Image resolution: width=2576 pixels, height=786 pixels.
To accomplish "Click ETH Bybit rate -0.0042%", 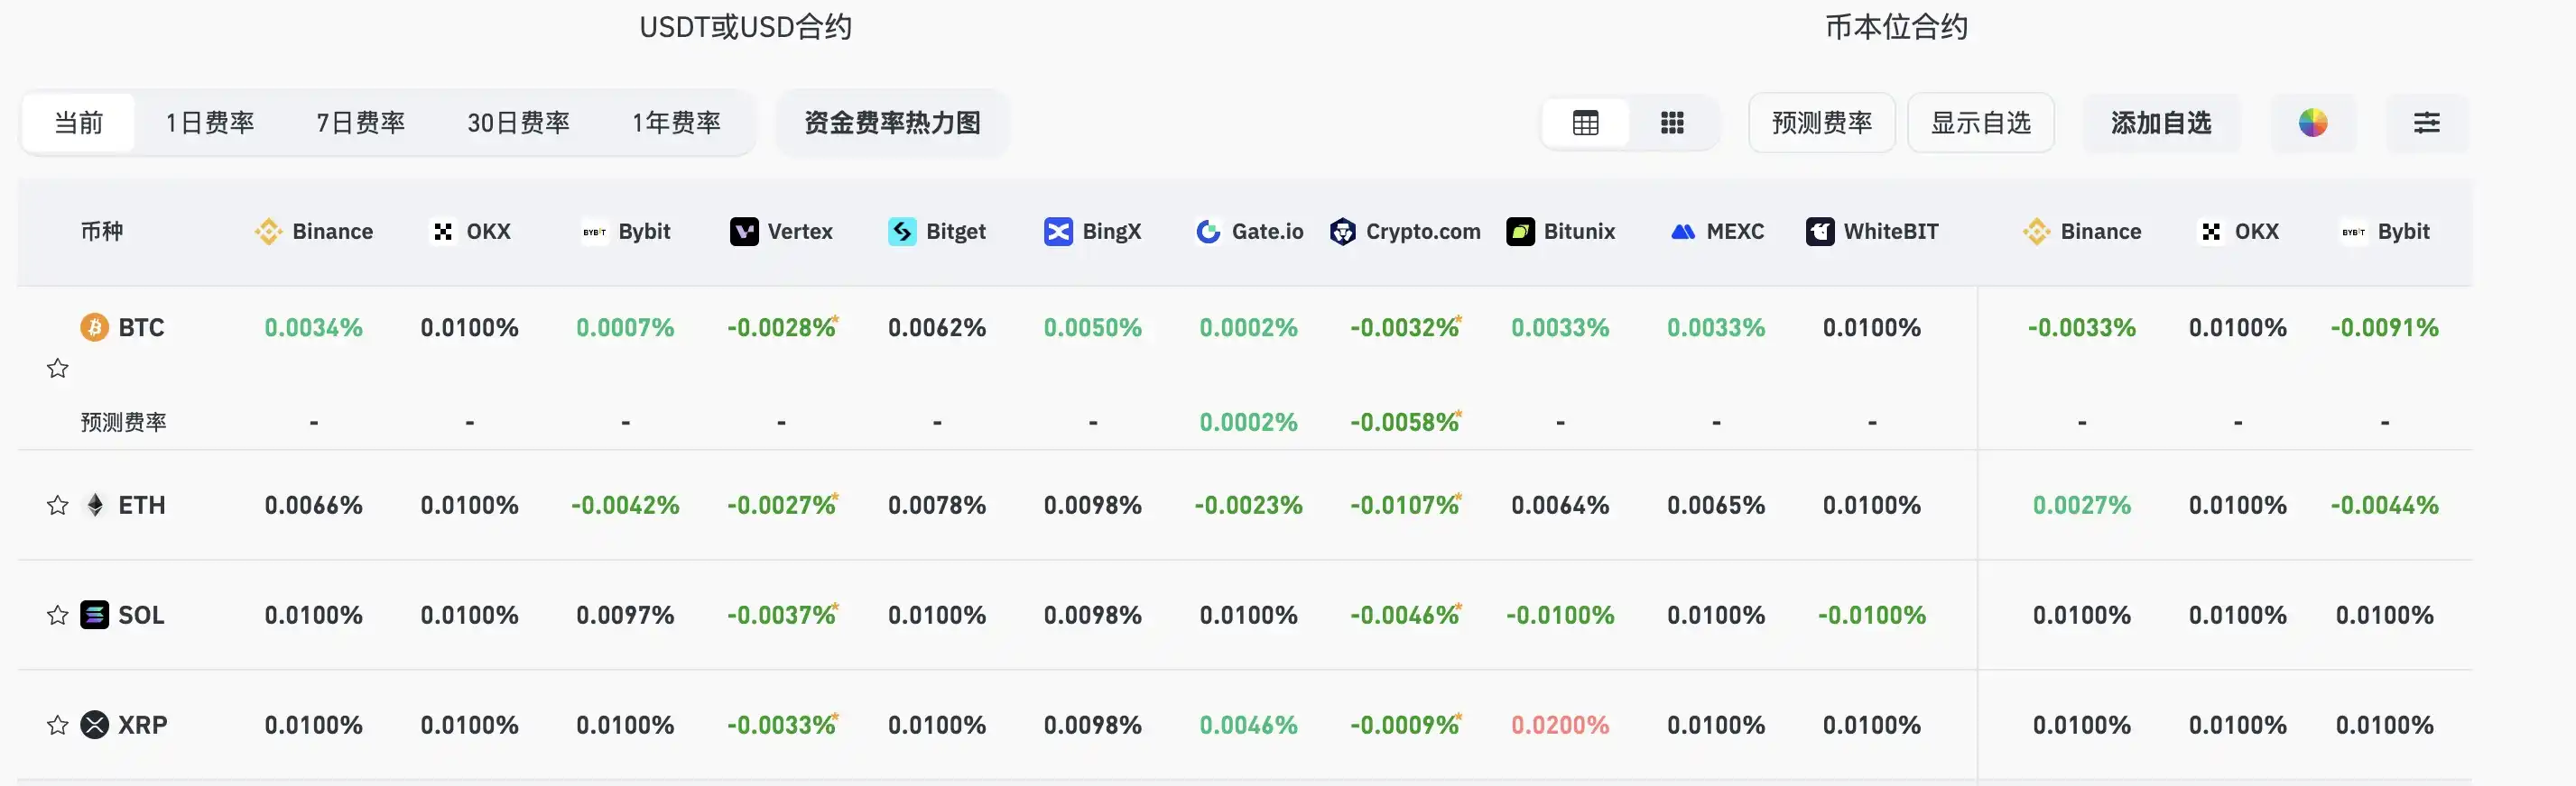I will pyautogui.click(x=625, y=506).
